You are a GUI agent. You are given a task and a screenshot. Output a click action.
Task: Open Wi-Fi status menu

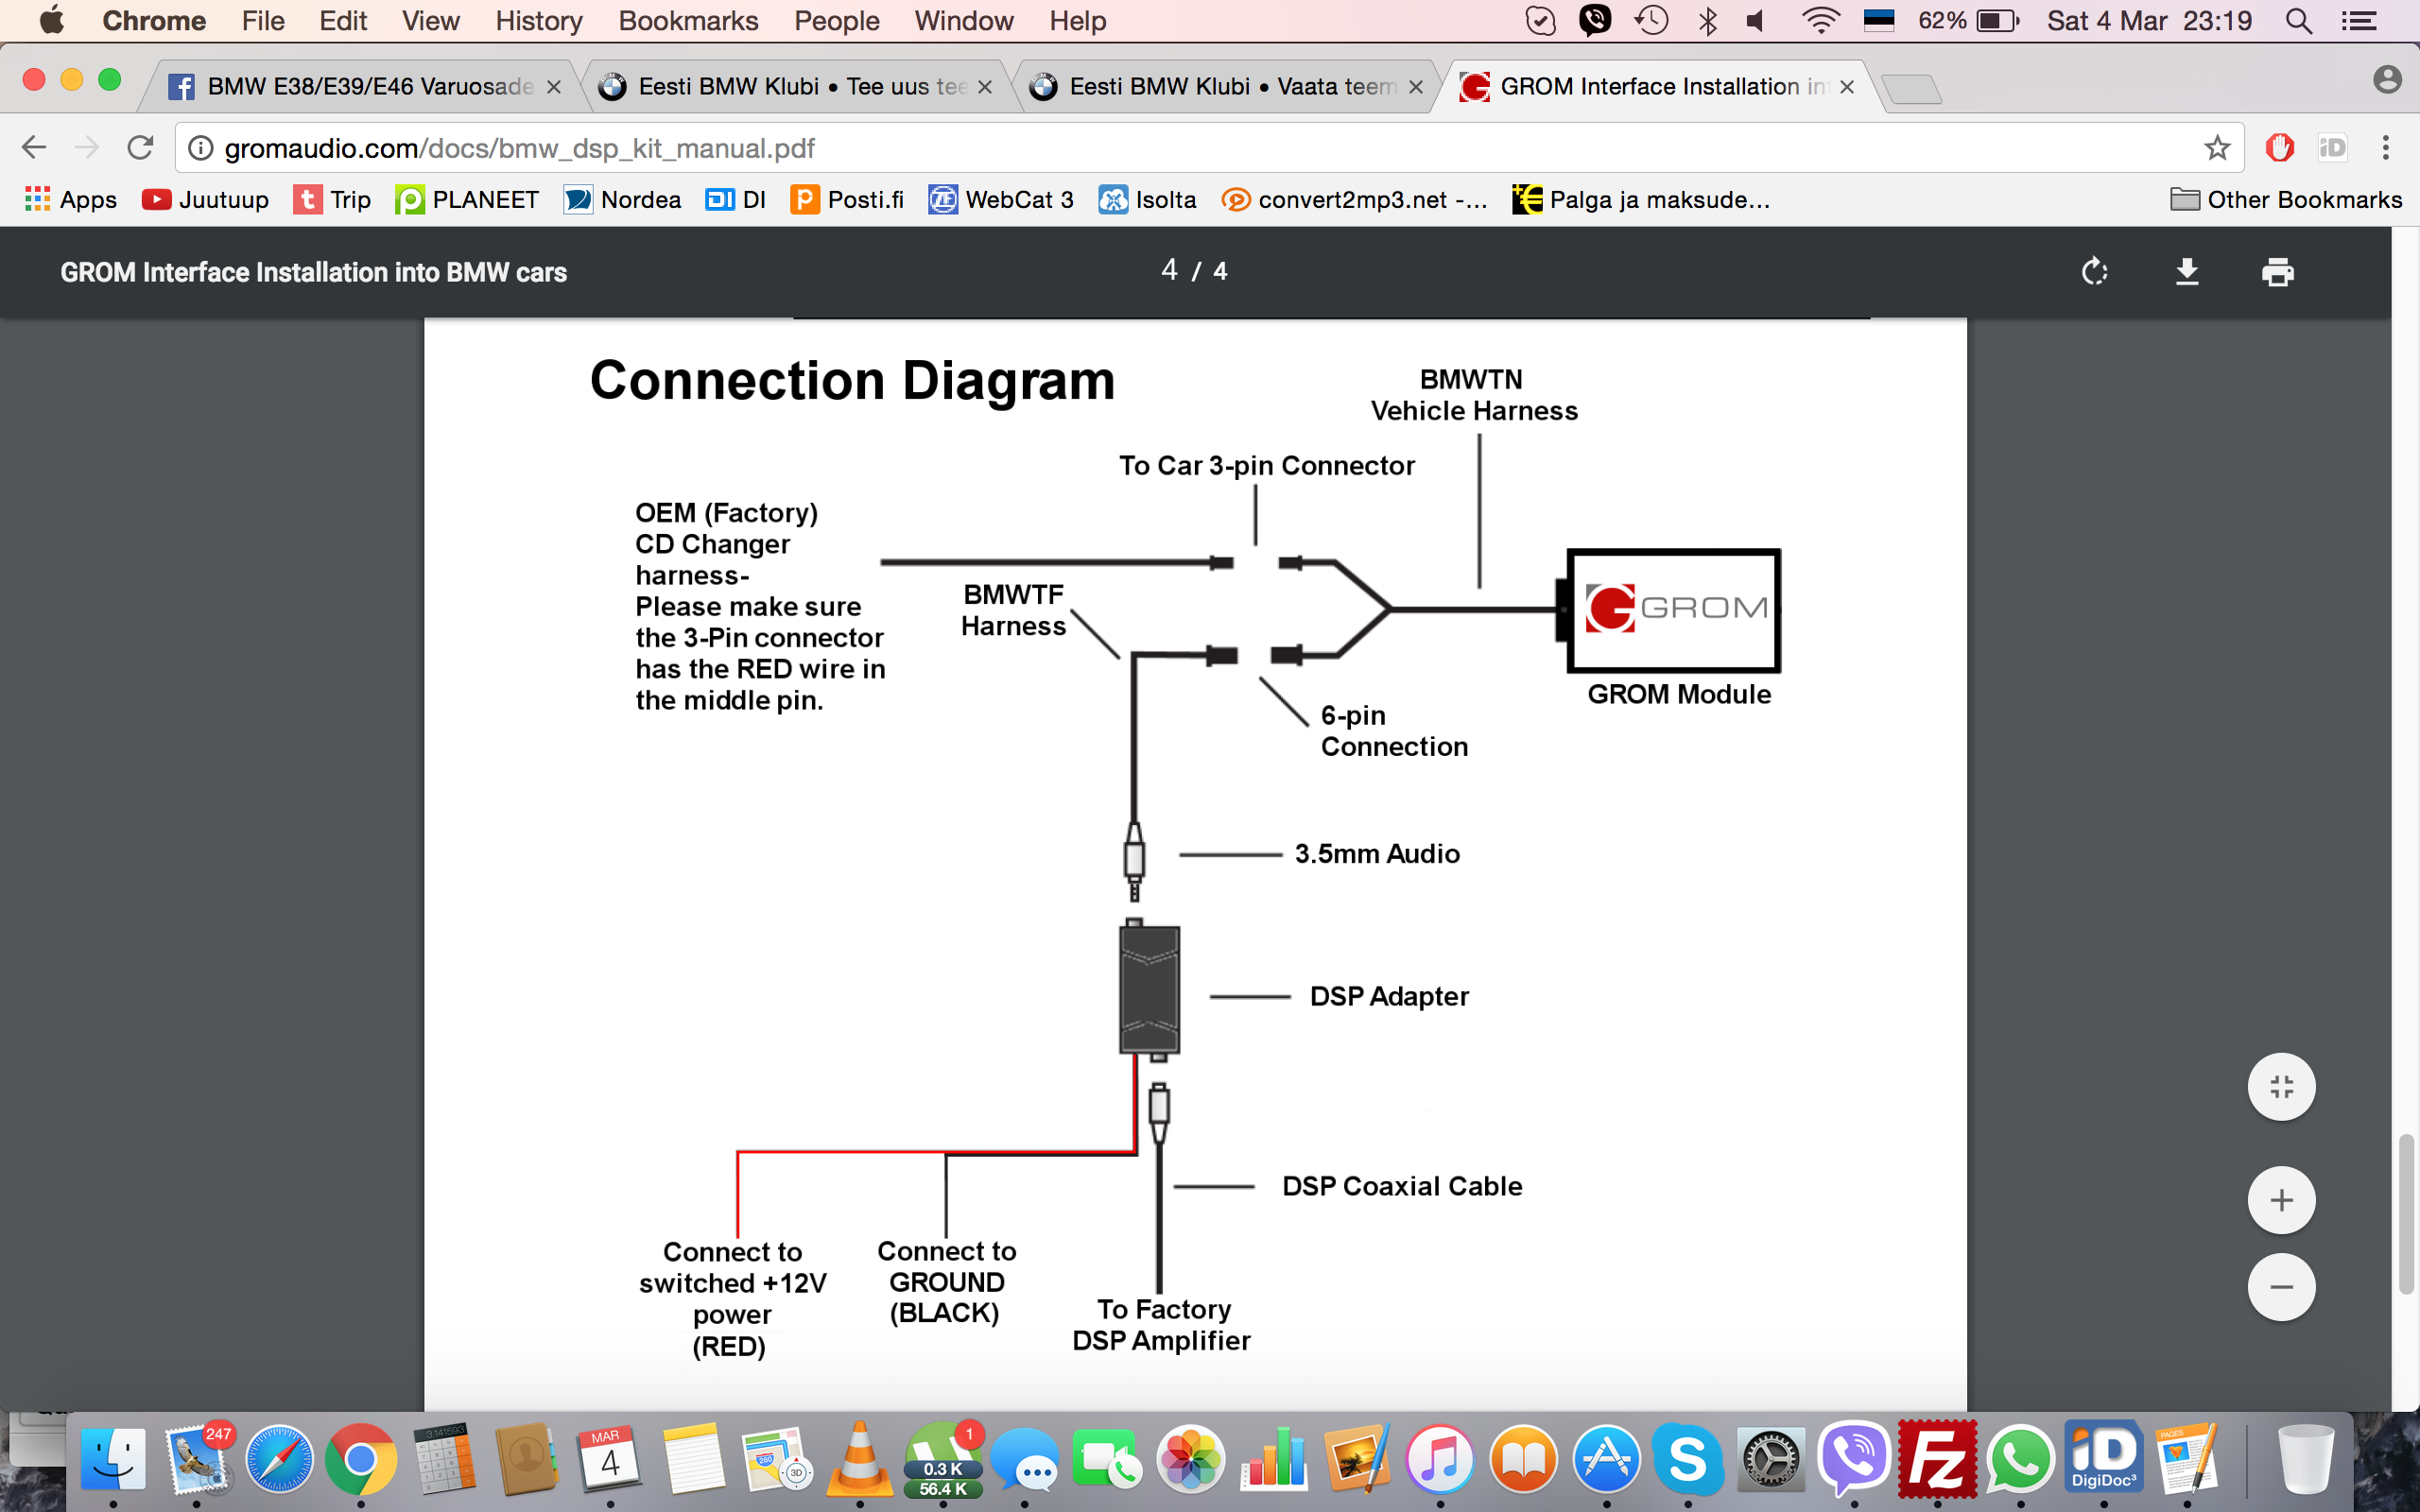(1820, 21)
